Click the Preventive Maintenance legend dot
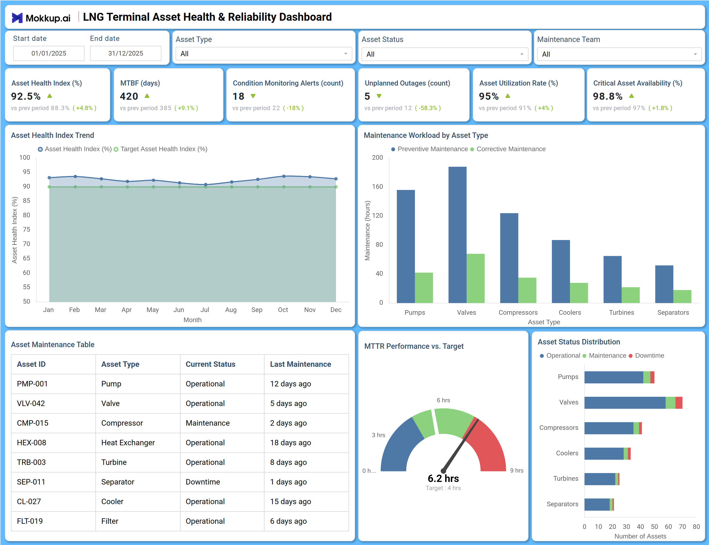 tap(393, 149)
